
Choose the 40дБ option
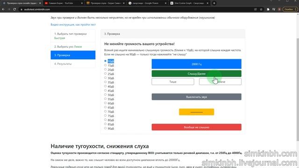(x=105, y=86)
